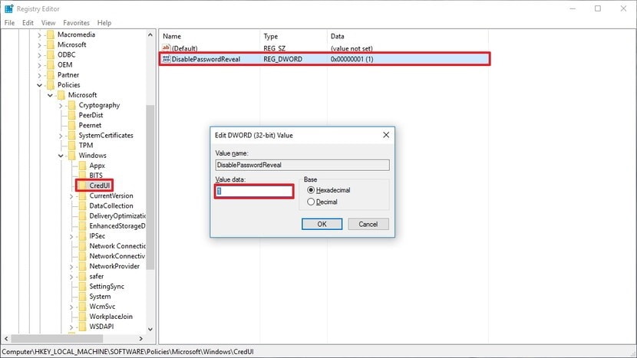Click the Registry Editor title bar app icon
The width and height of the screenshot is (637, 358).
(9, 8)
